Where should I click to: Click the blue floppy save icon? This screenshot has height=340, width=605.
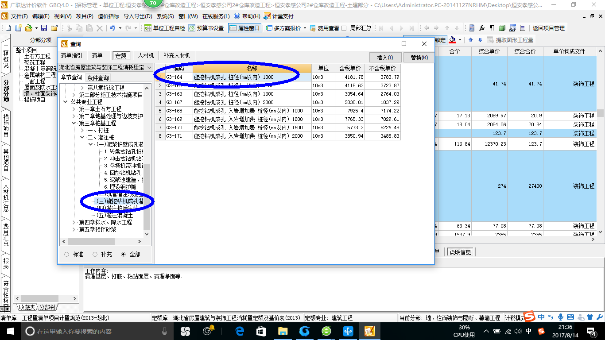point(44,28)
